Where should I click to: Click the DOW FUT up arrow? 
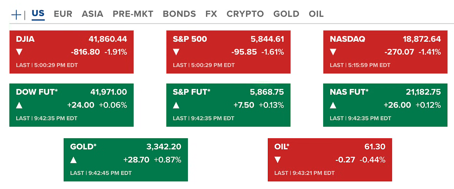(x=19, y=105)
